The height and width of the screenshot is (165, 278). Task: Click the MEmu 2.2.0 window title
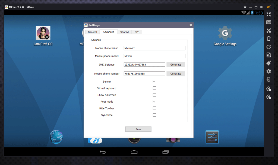[x=21, y=7]
